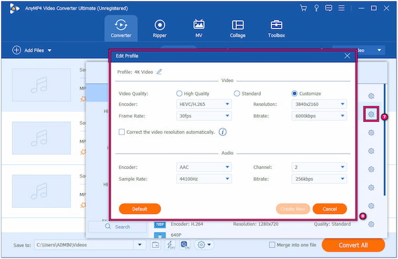Click the AnyMP4 app logo
This screenshot has width=398, height=259.
[14, 9]
